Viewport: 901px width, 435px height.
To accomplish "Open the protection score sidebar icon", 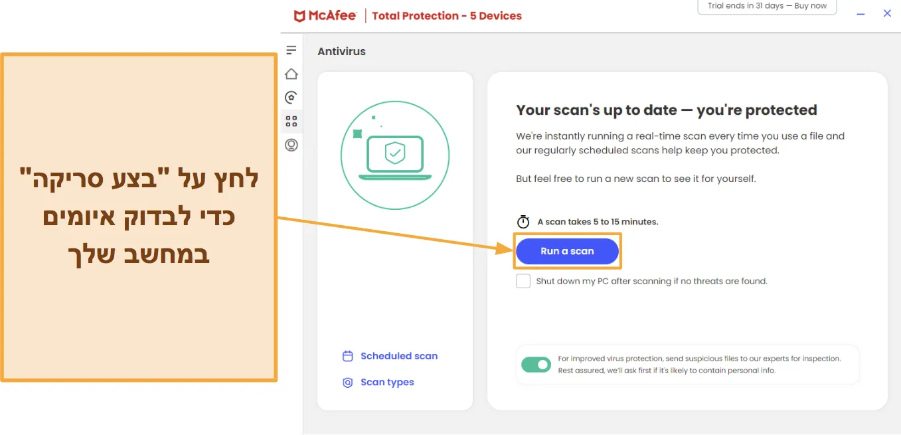I will [291, 98].
